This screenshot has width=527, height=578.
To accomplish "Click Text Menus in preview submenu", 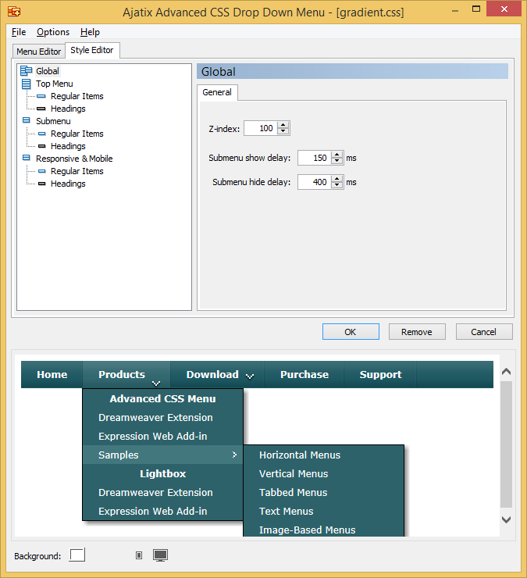I will pos(323,512).
